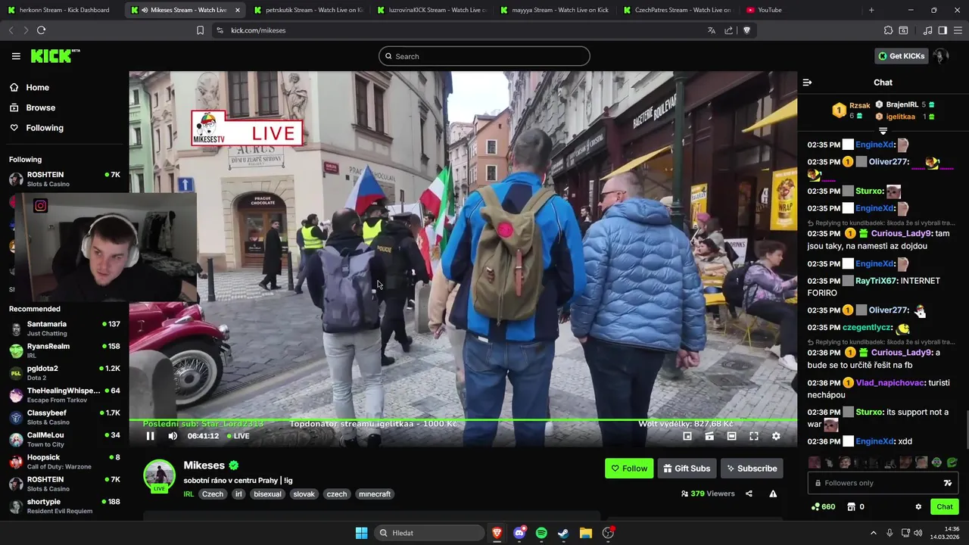Click the Gift Subs button
The width and height of the screenshot is (969, 545).
point(687,469)
